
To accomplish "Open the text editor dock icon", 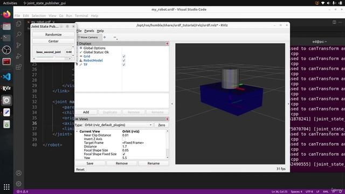I will [6, 112].
